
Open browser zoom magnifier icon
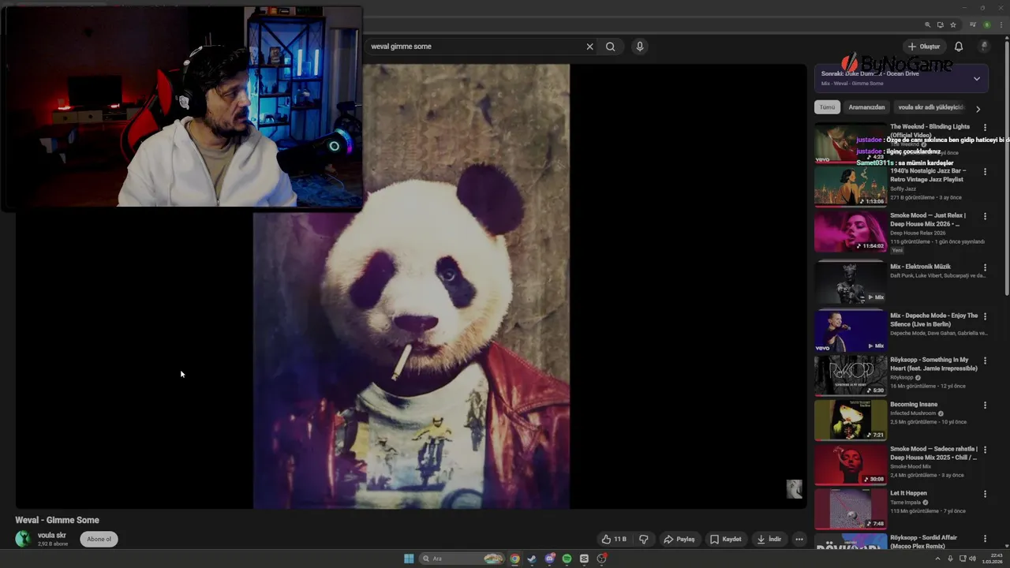point(928,24)
